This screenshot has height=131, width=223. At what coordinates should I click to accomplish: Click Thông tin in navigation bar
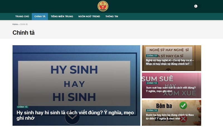pyautogui.click(x=111, y=16)
